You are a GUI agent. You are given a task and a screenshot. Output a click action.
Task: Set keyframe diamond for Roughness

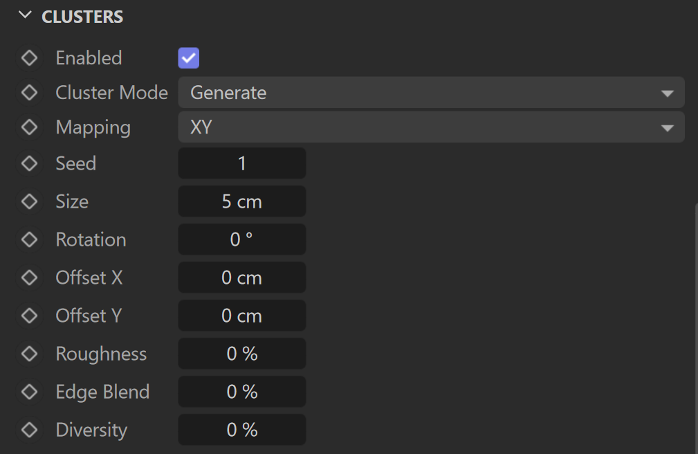click(29, 354)
